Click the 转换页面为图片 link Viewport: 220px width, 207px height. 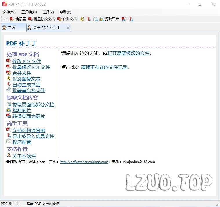29,116
